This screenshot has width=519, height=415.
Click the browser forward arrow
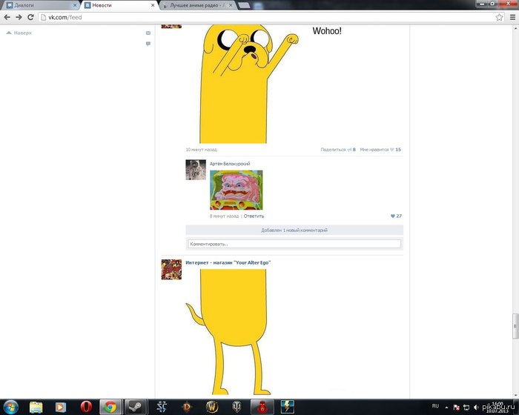tap(19, 17)
